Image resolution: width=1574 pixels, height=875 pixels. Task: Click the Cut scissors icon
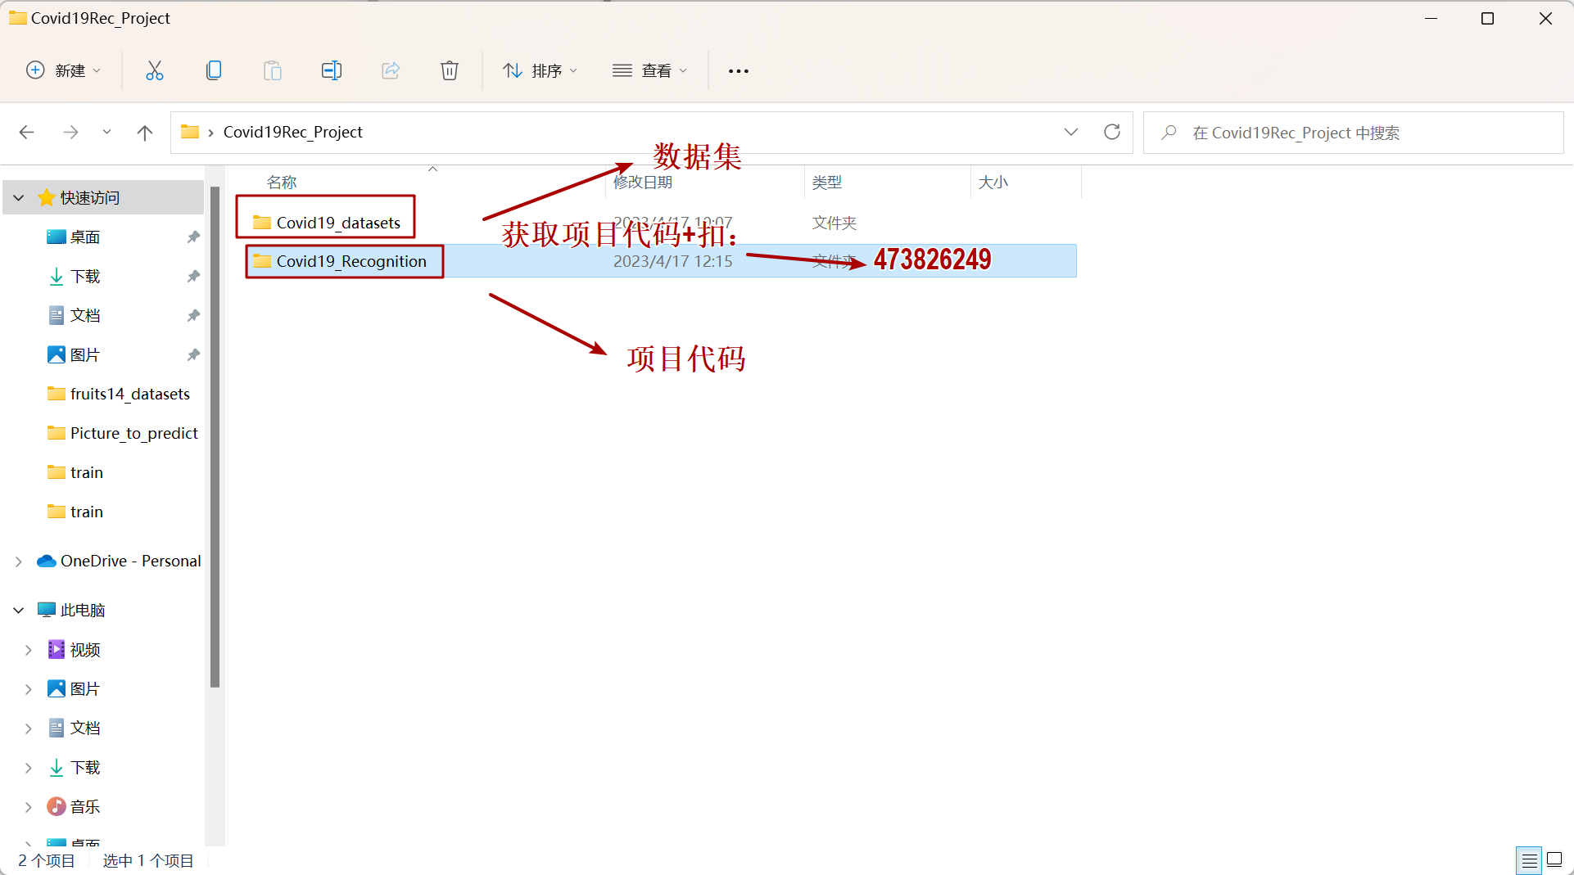click(154, 70)
